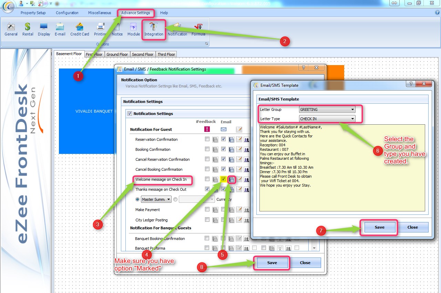Open the quick access toolbar customize arrow
Viewport: 441px width, 293px height.
click(x=50, y=3)
